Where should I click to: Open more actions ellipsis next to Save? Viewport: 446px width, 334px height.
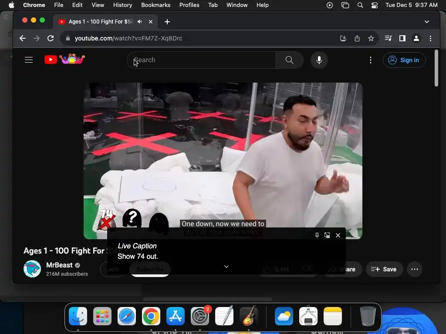415,269
